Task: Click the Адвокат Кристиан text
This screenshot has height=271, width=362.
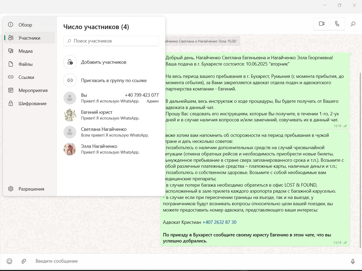Action: (182, 222)
